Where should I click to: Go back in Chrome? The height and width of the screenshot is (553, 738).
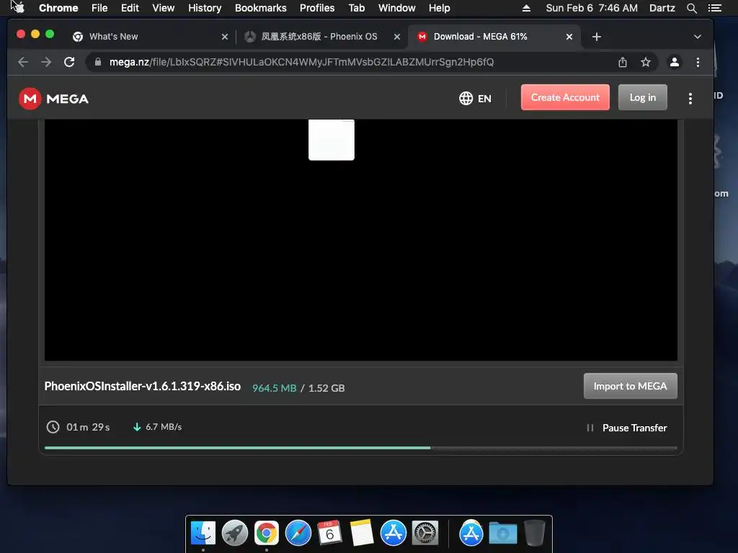(x=22, y=62)
